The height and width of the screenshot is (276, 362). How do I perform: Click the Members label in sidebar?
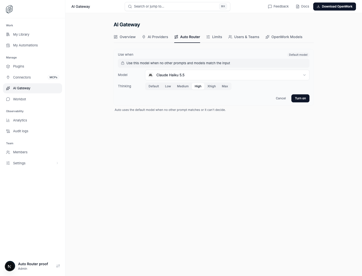click(20, 152)
